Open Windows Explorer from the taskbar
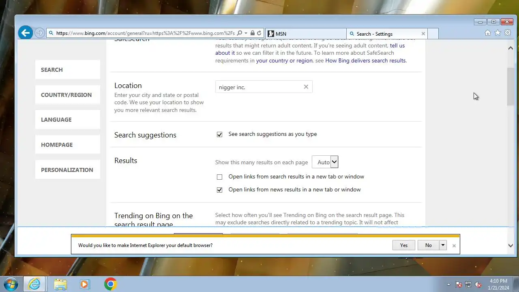The width and height of the screenshot is (519, 292). [60, 284]
